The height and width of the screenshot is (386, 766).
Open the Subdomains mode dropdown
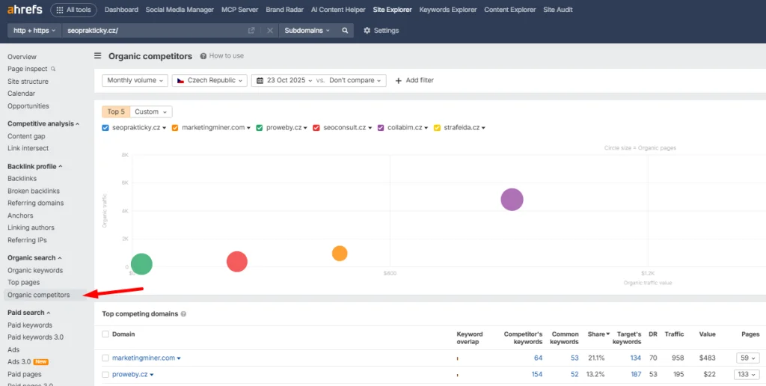(x=307, y=30)
